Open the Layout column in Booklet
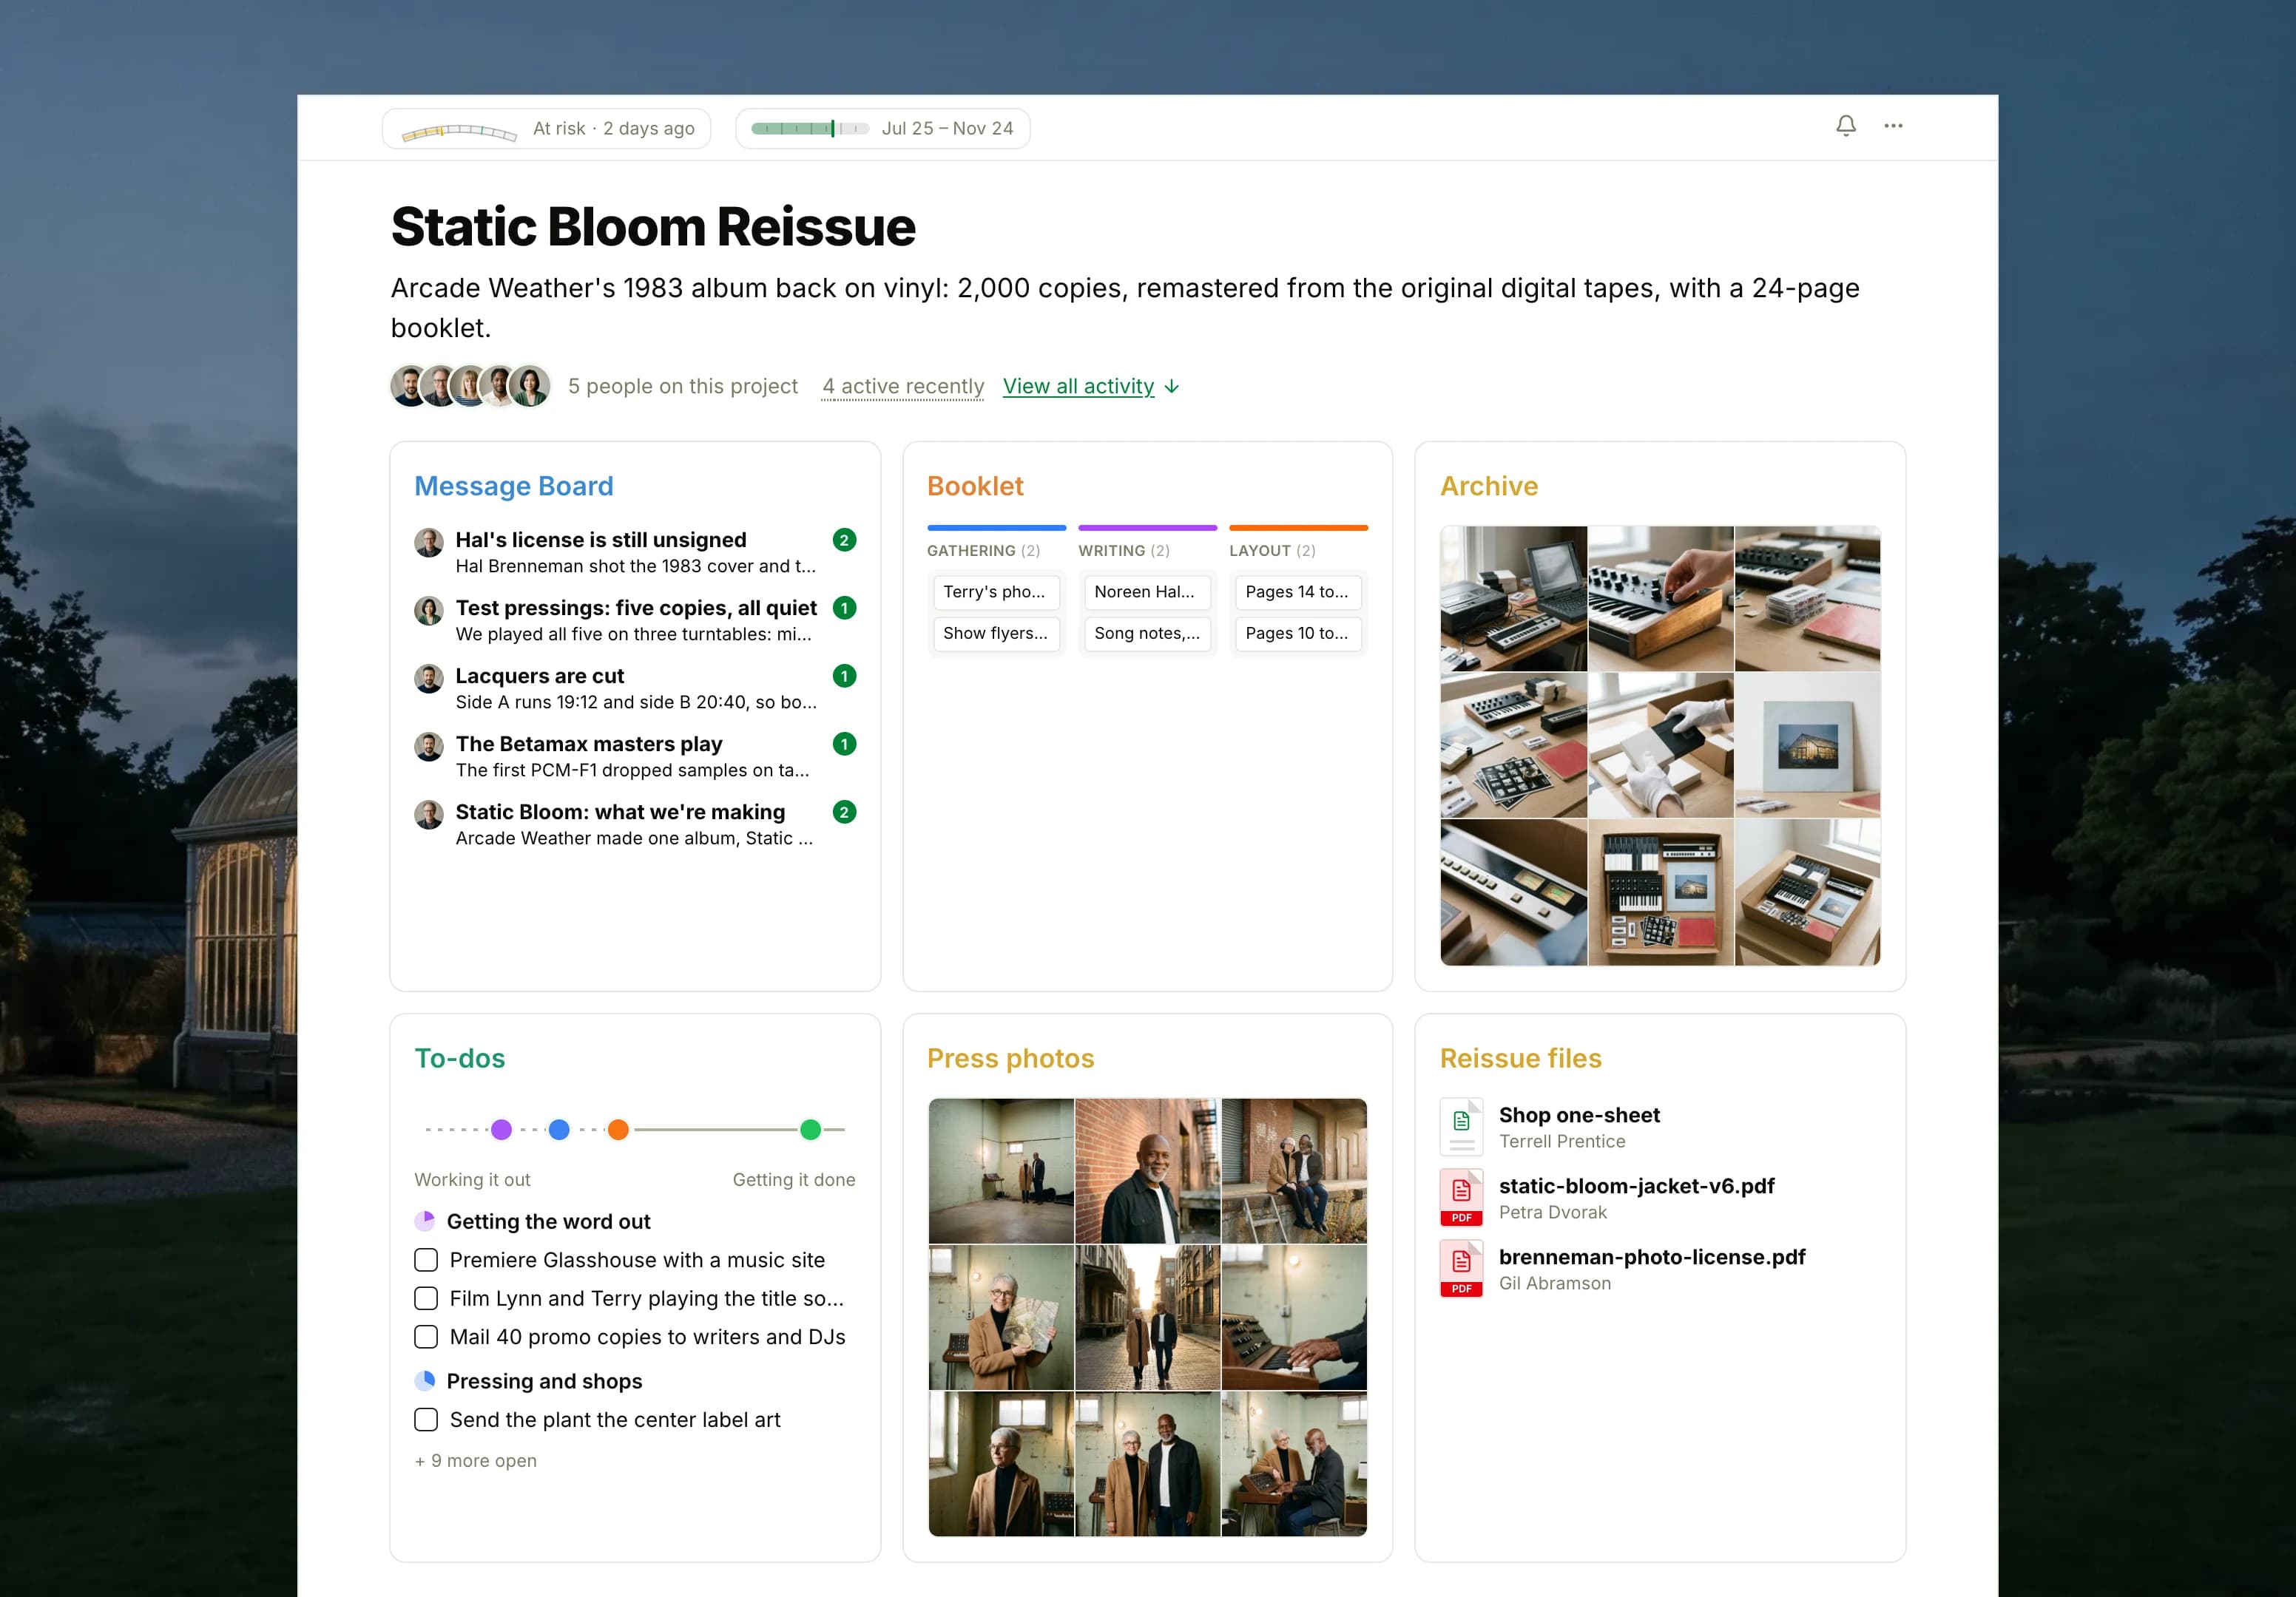The image size is (2296, 1597). pyautogui.click(x=1272, y=551)
